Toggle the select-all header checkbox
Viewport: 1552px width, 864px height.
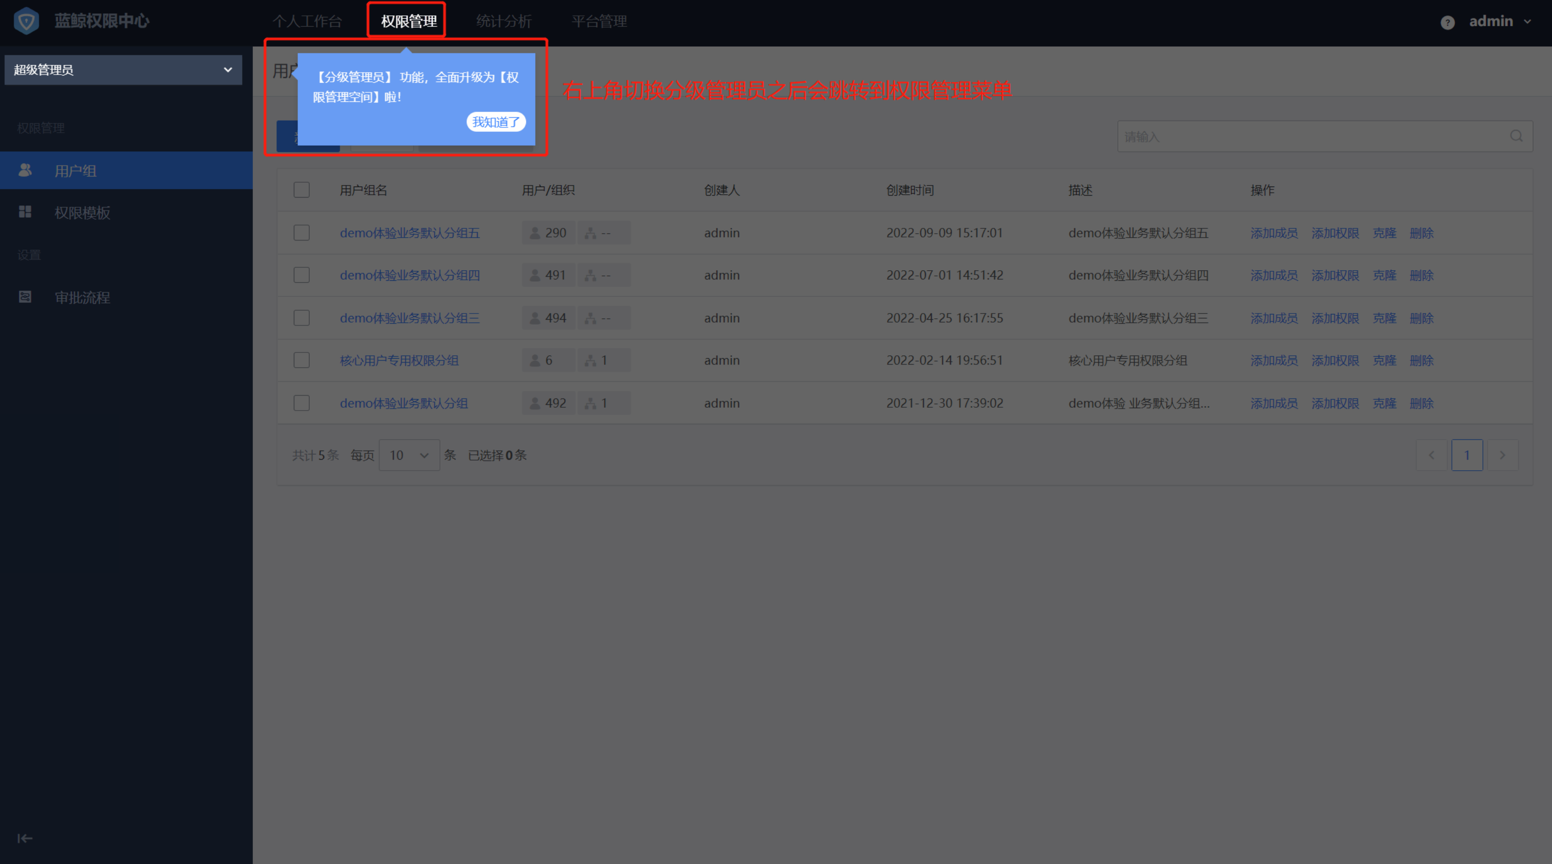301,190
